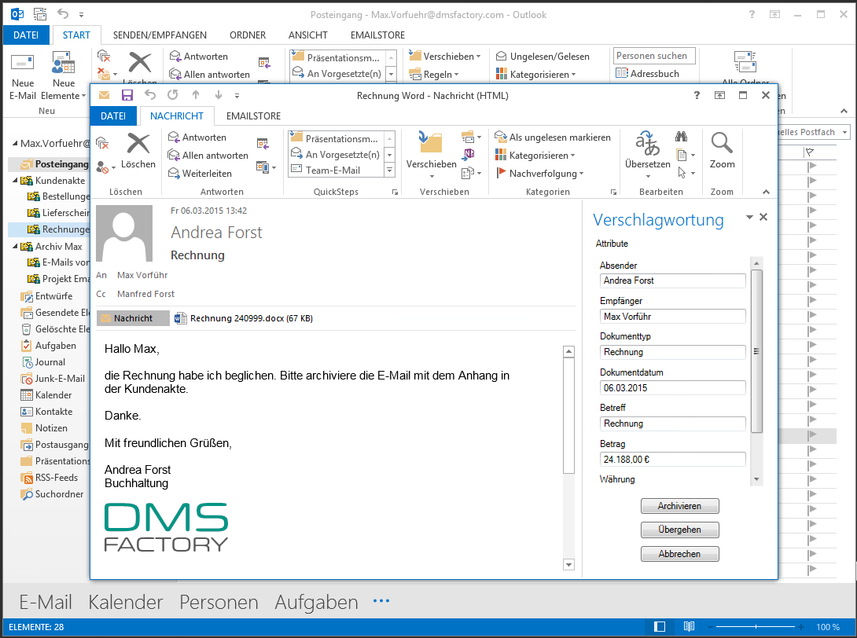Select Junk-E-Mail folder
857x638 pixels.
pos(53,379)
